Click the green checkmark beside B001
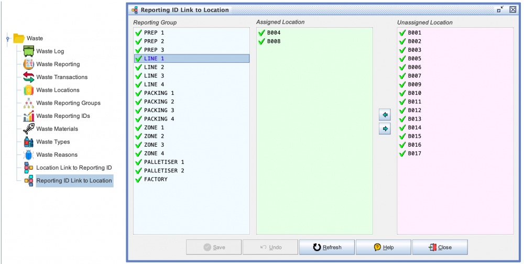The height and width of the screenshot is (264, 524). 402,32
